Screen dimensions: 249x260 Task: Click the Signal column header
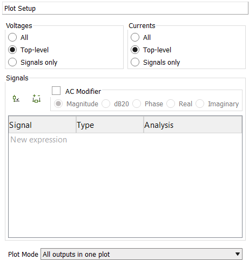coord(42,125)
